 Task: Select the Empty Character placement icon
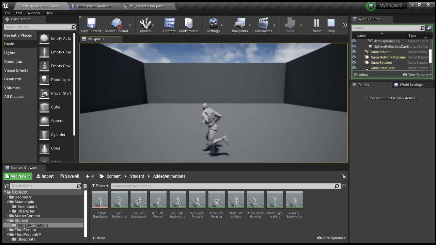coord(44,52)
